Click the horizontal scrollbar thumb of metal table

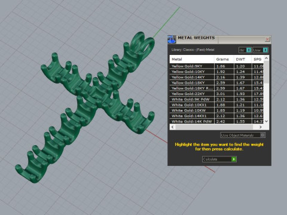point(214,127)
